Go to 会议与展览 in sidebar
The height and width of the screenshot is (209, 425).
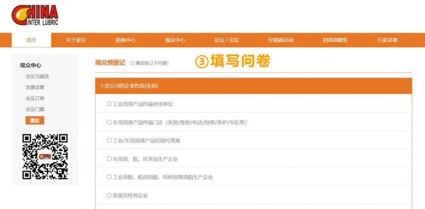37,76
